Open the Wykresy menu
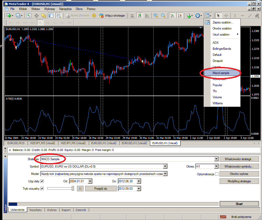 click(x=50, y=9)
